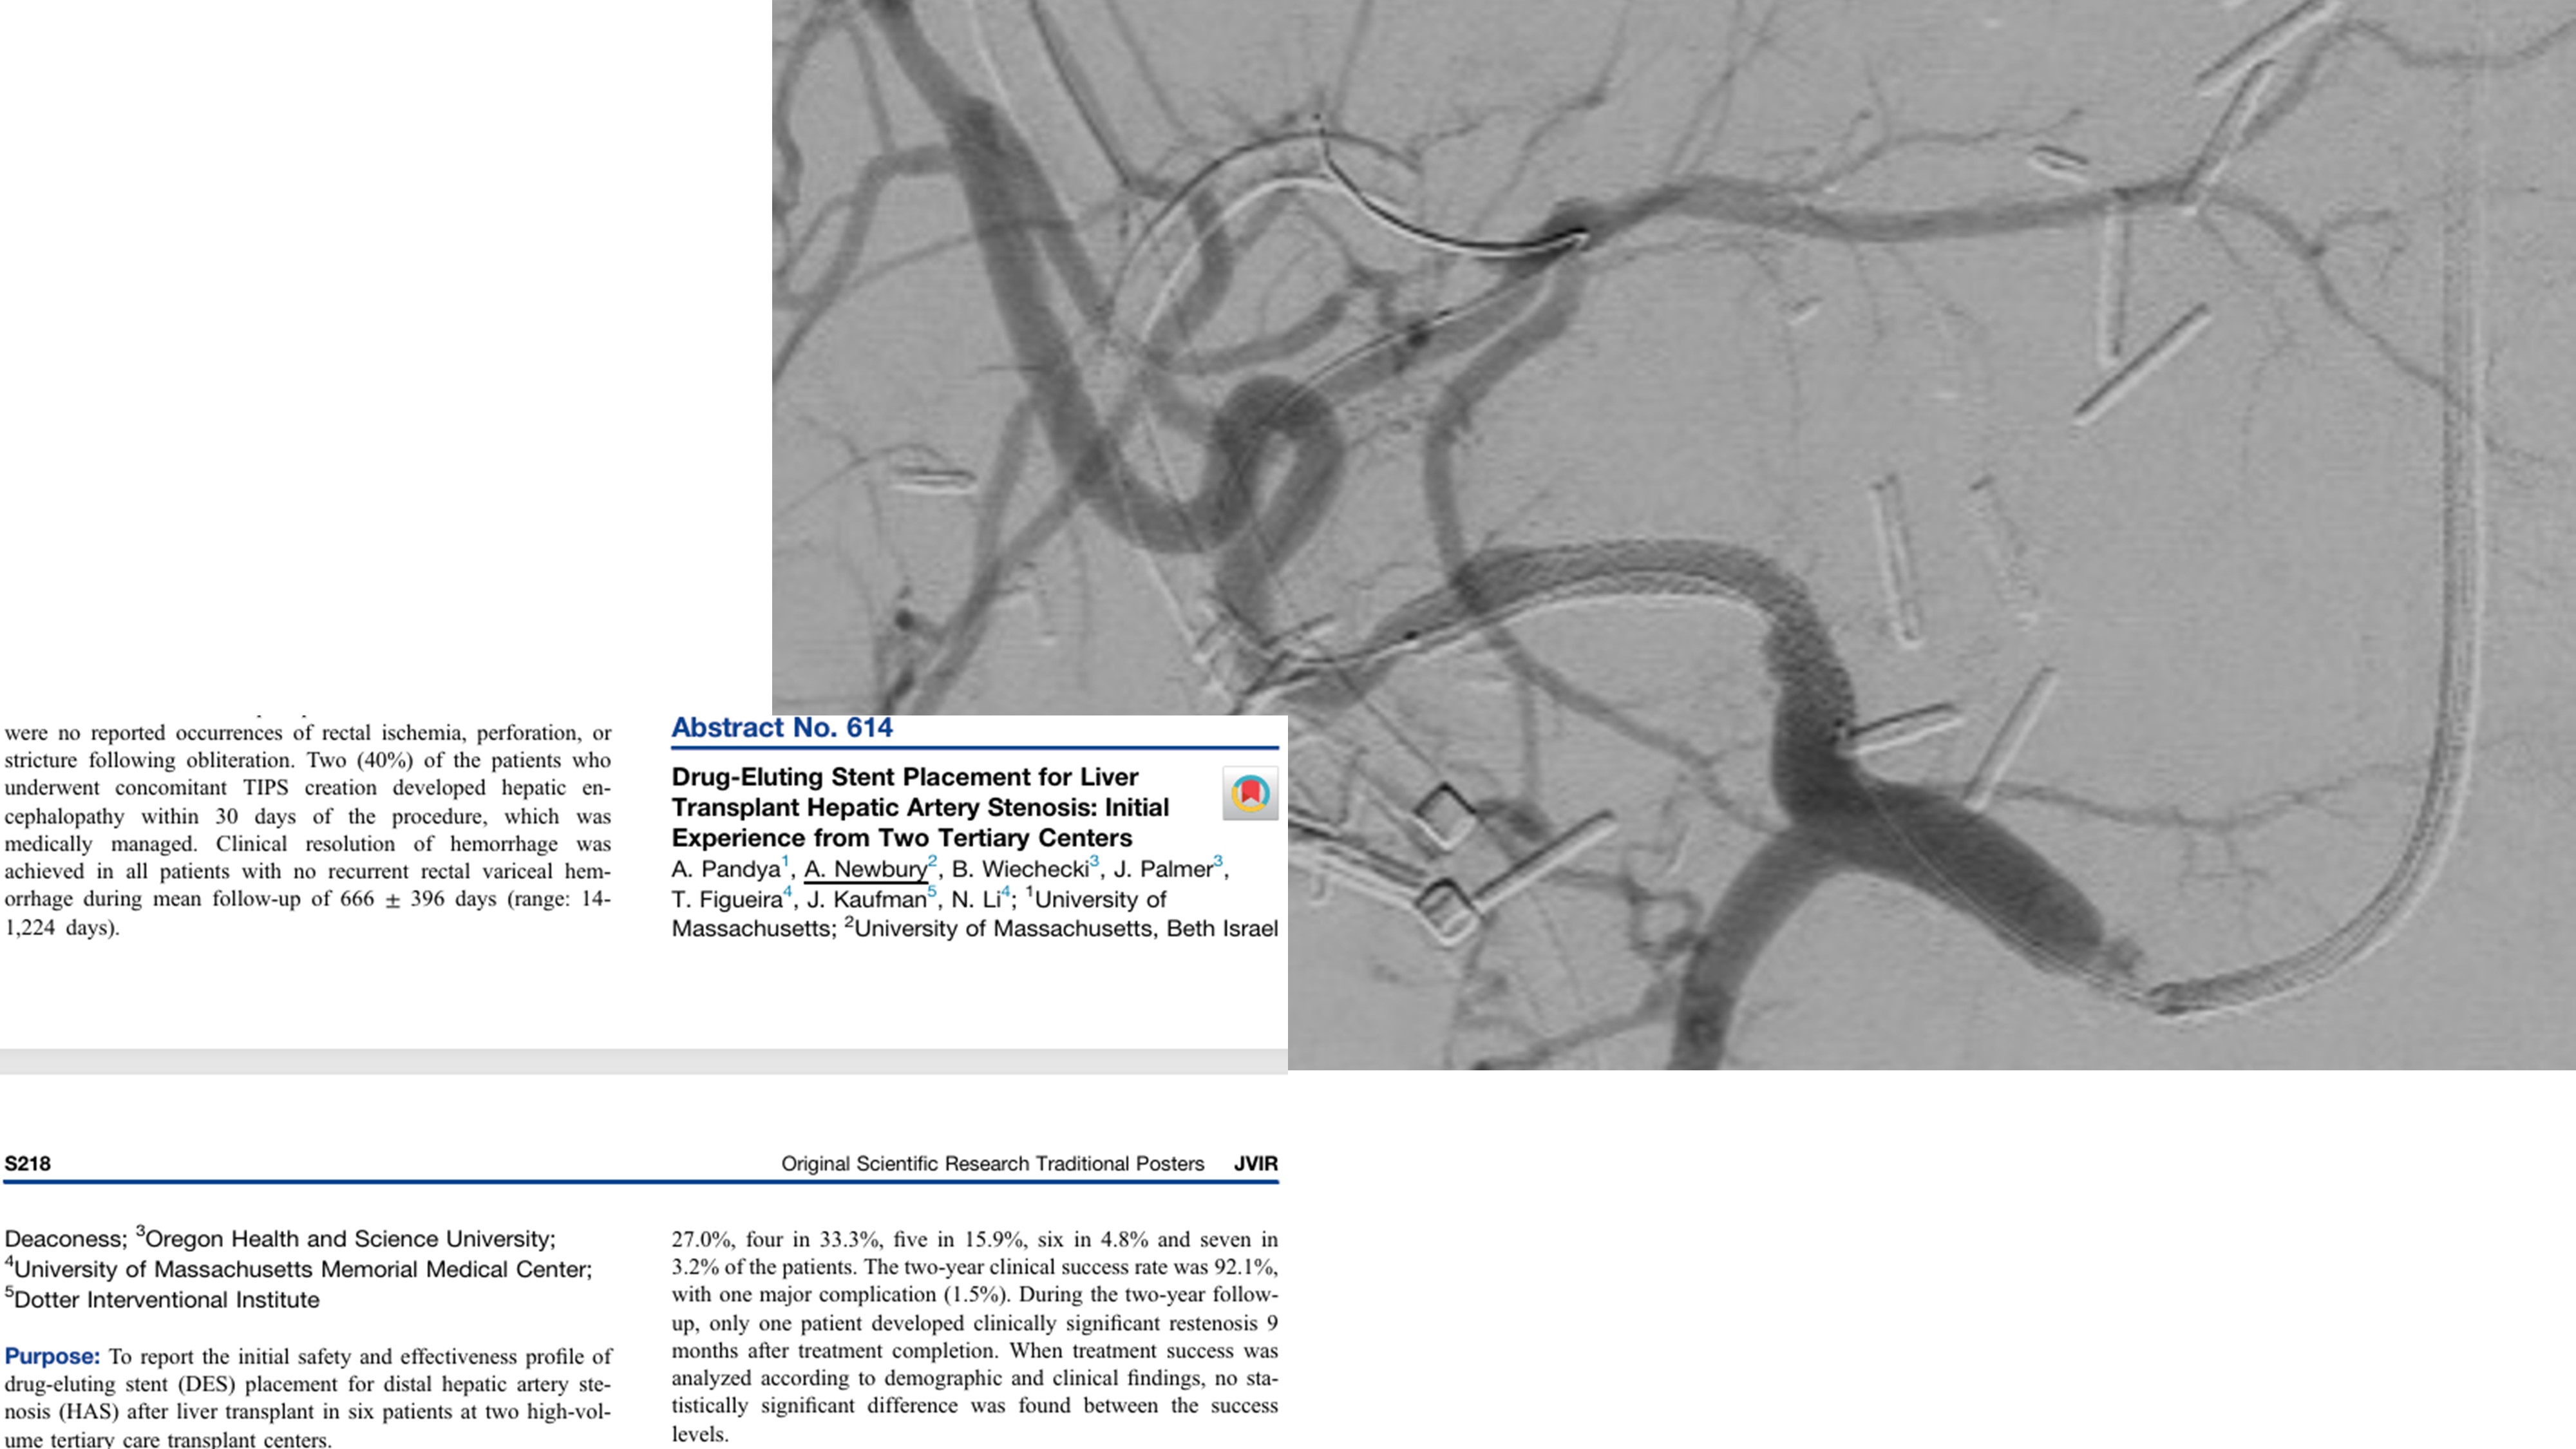2576x1449 pixels.
Task: Click superscript 3 after B. Wiechecki
Action: point(1094,861)
